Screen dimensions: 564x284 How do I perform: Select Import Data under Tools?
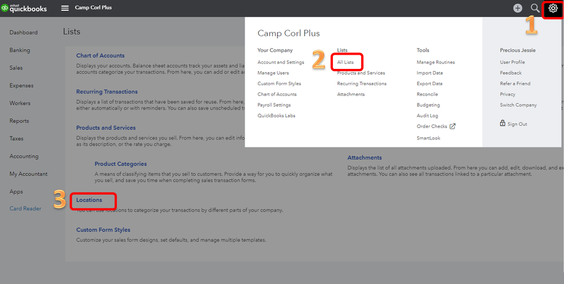click(x=429, y=73)
